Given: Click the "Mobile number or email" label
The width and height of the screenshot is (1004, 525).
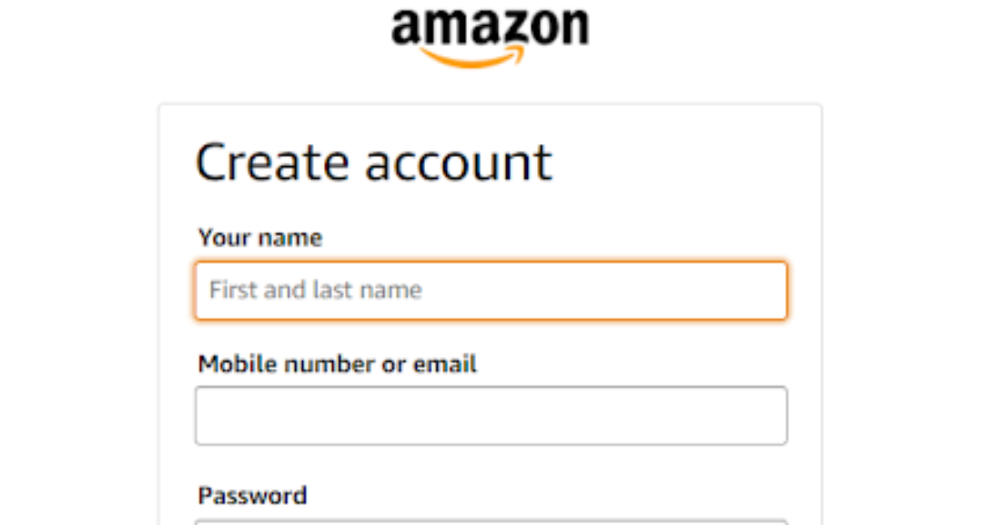Looking at the screenshot, I should coord(337,364).
